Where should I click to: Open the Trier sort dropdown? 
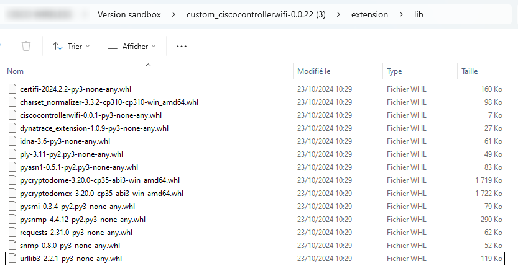coord(71,46)
